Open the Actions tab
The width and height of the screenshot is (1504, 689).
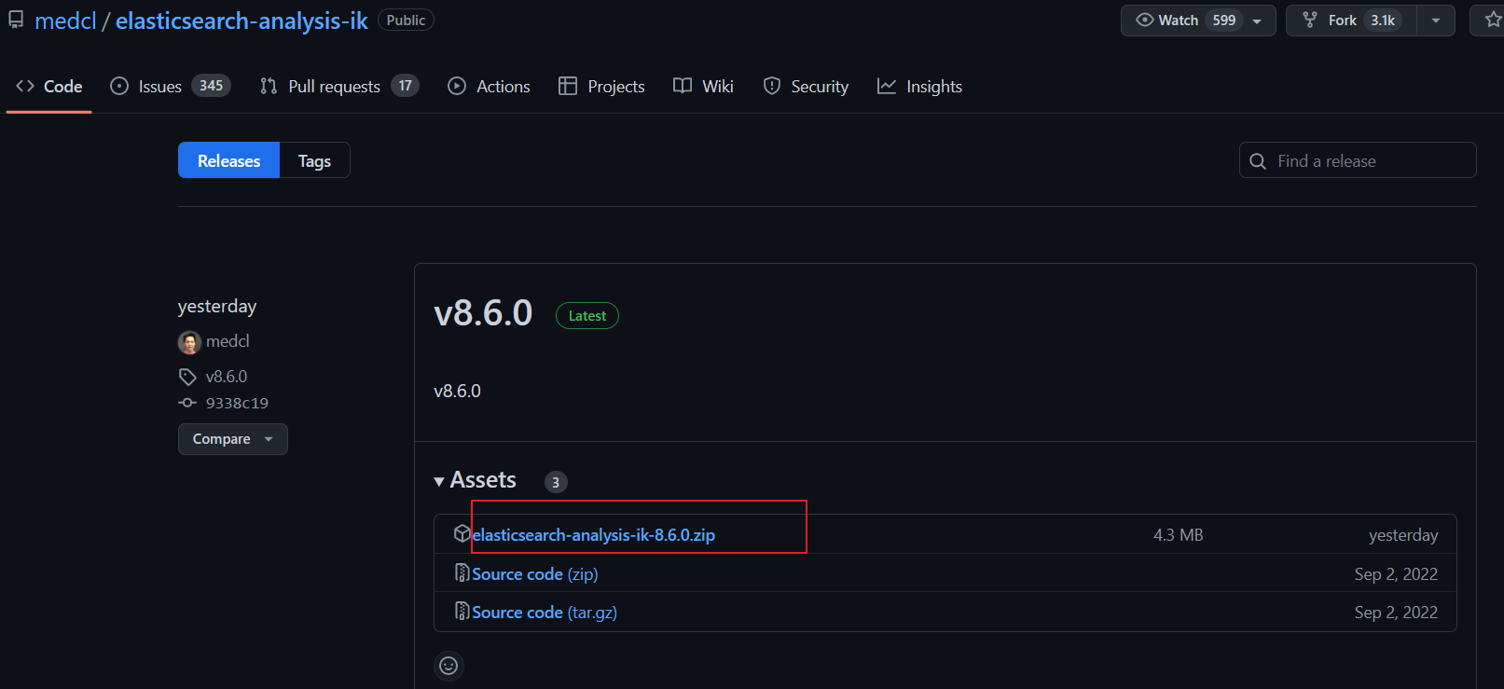489,87
